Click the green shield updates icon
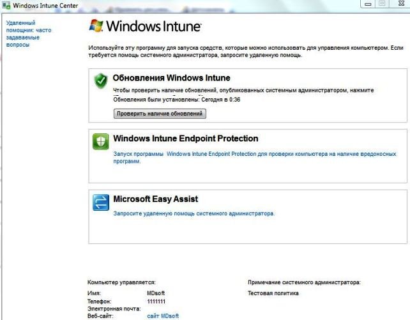 (101, 80)
